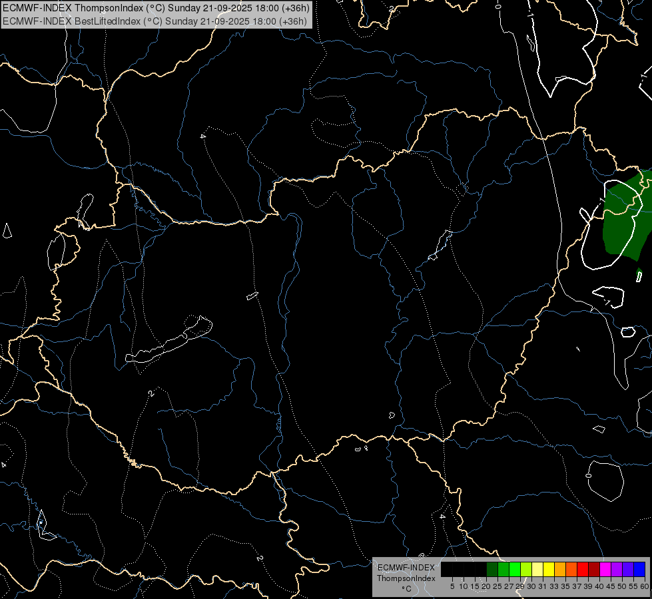Click the legend value 20
The image size is (652, 599).
click(487, 586)
